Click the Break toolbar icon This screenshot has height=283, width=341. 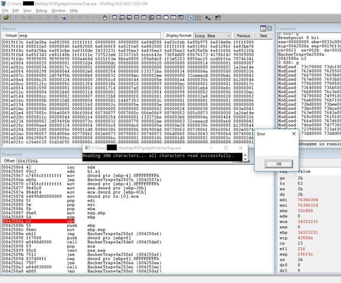pos(63,18)
